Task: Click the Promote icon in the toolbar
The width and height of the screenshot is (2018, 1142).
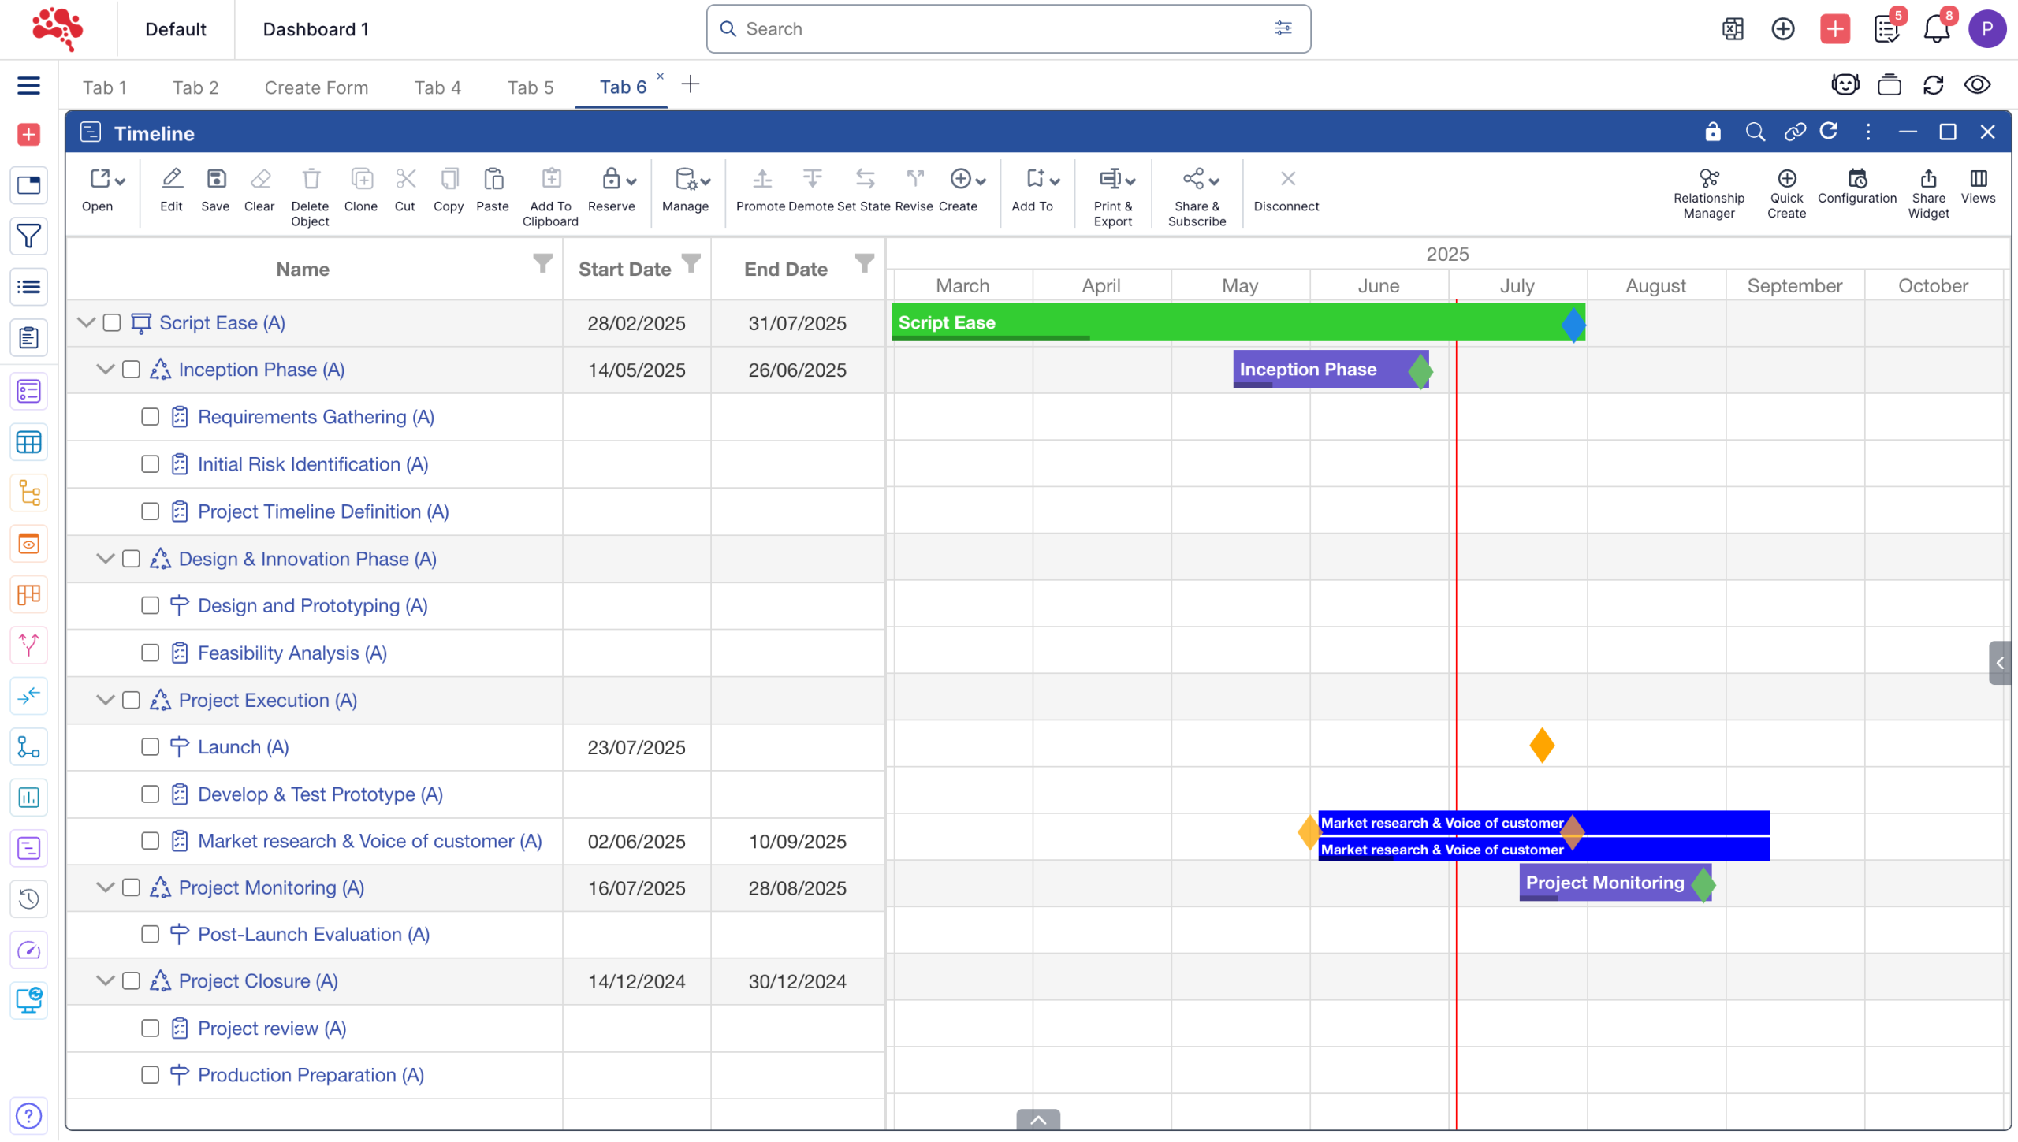Action: point(761,180)
